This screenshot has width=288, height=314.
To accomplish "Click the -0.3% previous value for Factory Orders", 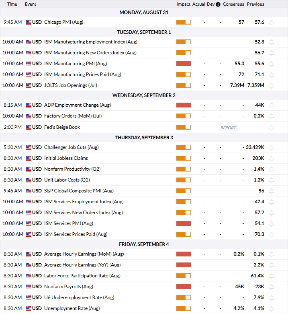I will click(x=258, y=116).
